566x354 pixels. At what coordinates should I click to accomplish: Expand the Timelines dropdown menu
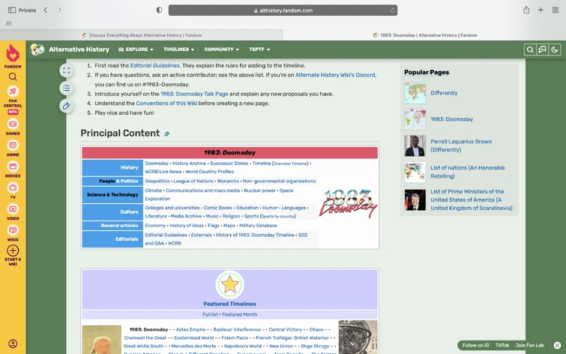coord(178,49)
